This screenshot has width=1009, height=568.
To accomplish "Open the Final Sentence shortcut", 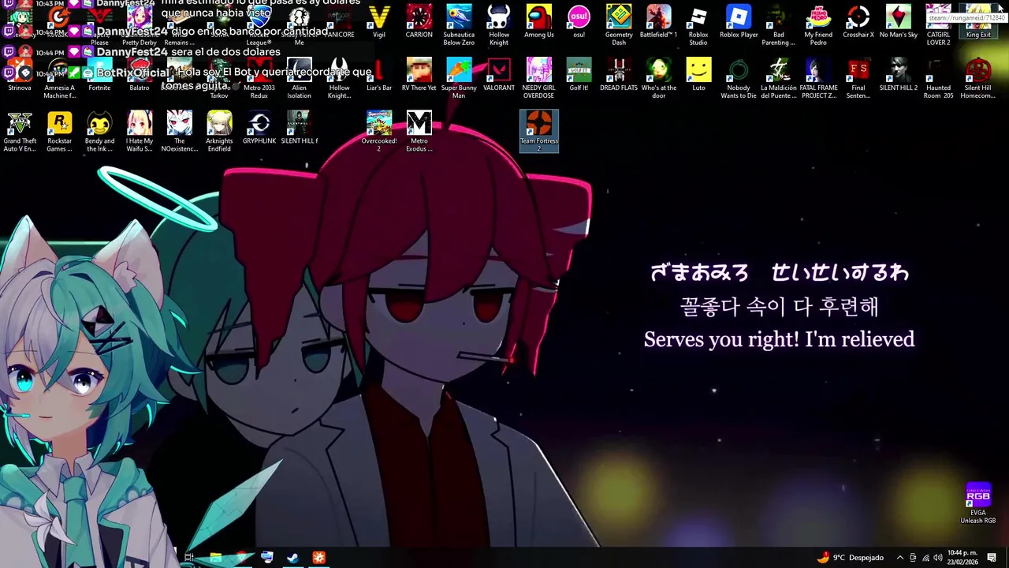I will pos(858,78).
